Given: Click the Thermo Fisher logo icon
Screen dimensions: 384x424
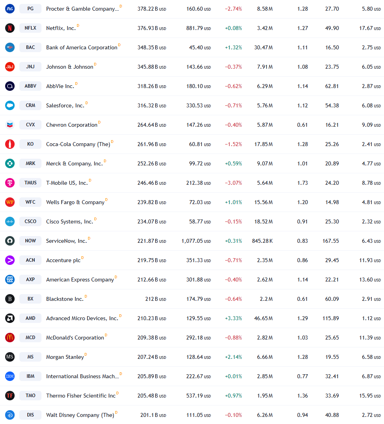Looking at the screenshot, I should click(10, 395).
